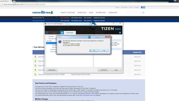Collapse the Extras tree node
179x101 pixels.
tap(47, 41)
